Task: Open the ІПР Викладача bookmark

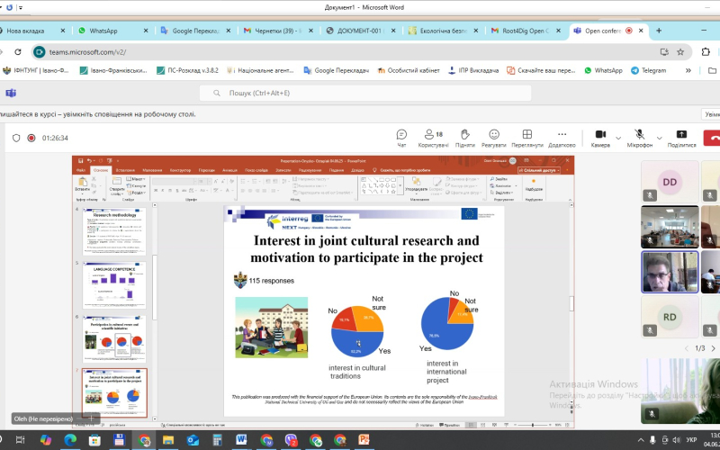Action: pyautogui.click(x=473, y=70)
